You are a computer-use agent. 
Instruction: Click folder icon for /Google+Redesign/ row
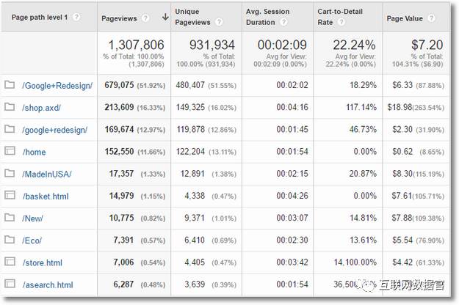pos(10,85)
